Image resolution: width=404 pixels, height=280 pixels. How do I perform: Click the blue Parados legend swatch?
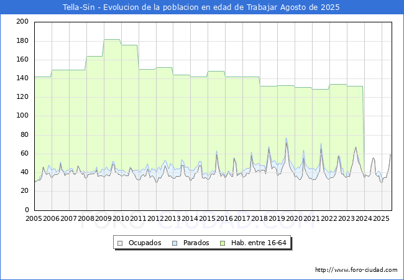pyautogui.click(x=175, y=243)
